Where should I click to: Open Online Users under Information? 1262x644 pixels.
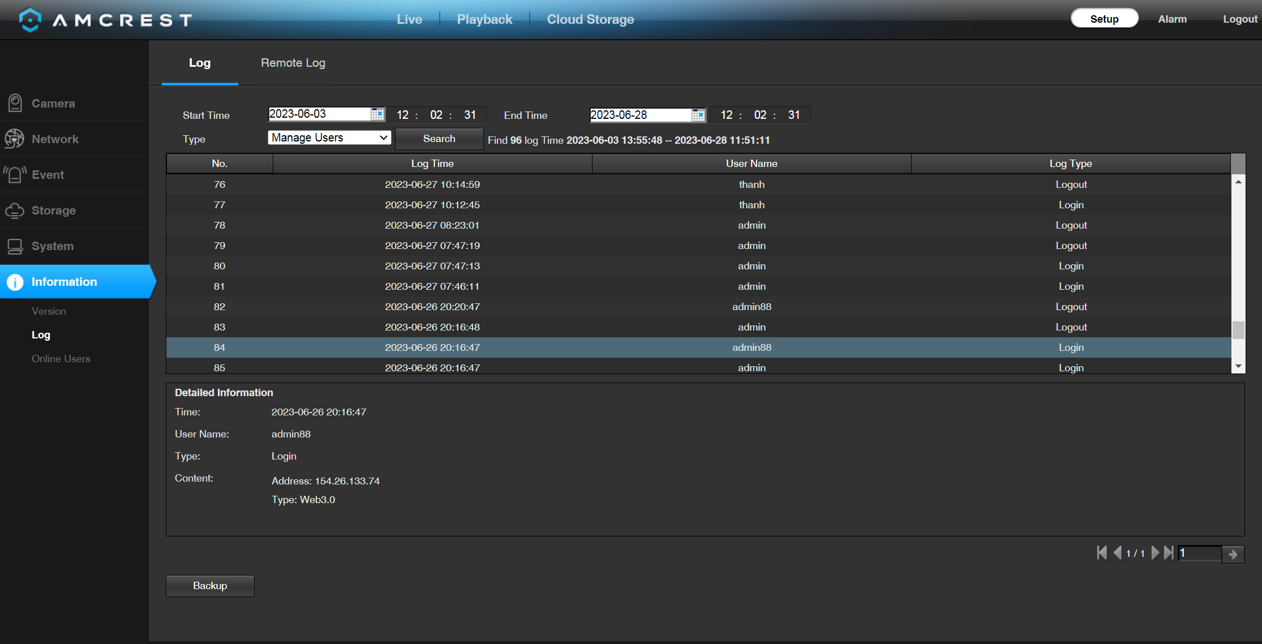(61, 359)
